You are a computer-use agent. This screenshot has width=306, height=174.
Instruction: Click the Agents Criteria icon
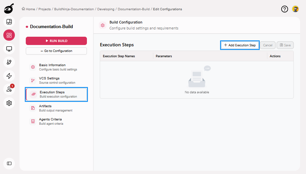[33, 121]
